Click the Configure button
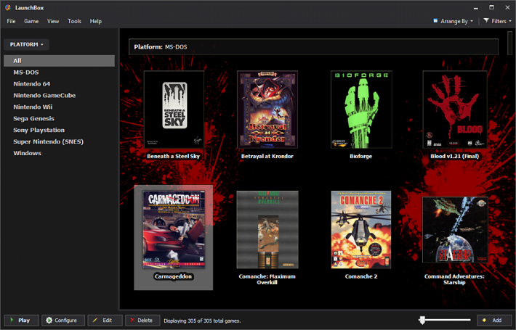 tap(63, 320)
